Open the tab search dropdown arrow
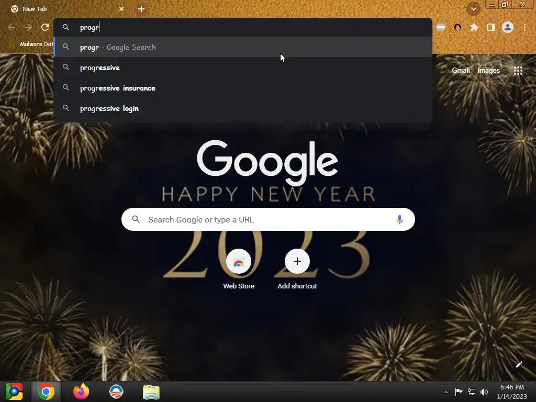The width and height of the screenshot is (536, 402). point(473,9)
